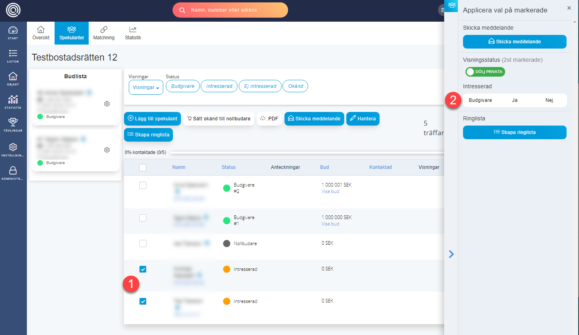Screen dimensions: 579x335
Task: Uncheck the last Intresserad row checkbox
Action: 143,301
